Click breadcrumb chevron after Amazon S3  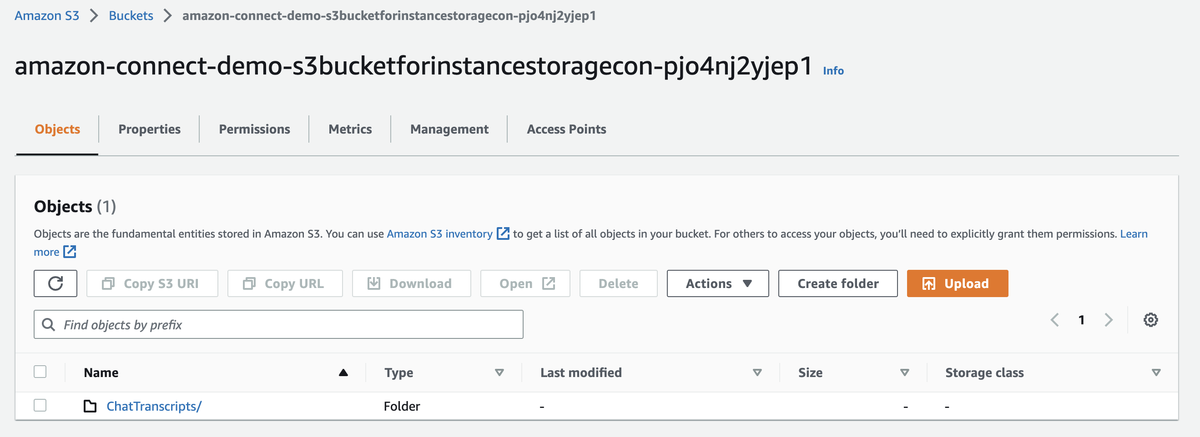point(94,16)
